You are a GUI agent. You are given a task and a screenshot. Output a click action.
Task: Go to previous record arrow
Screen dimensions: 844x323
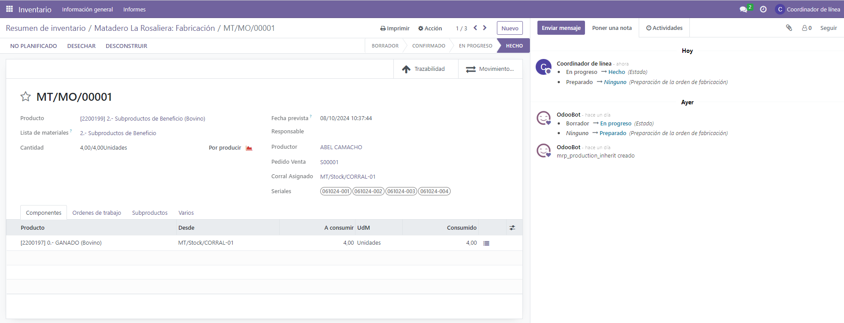point(475,28)
